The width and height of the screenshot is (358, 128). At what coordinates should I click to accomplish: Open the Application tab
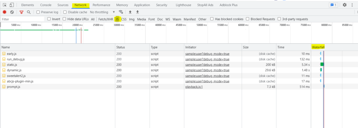(x=142, y=5)
